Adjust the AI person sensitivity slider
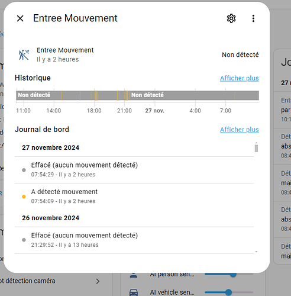This screenshot has width=291, height=296. point(229,274)
